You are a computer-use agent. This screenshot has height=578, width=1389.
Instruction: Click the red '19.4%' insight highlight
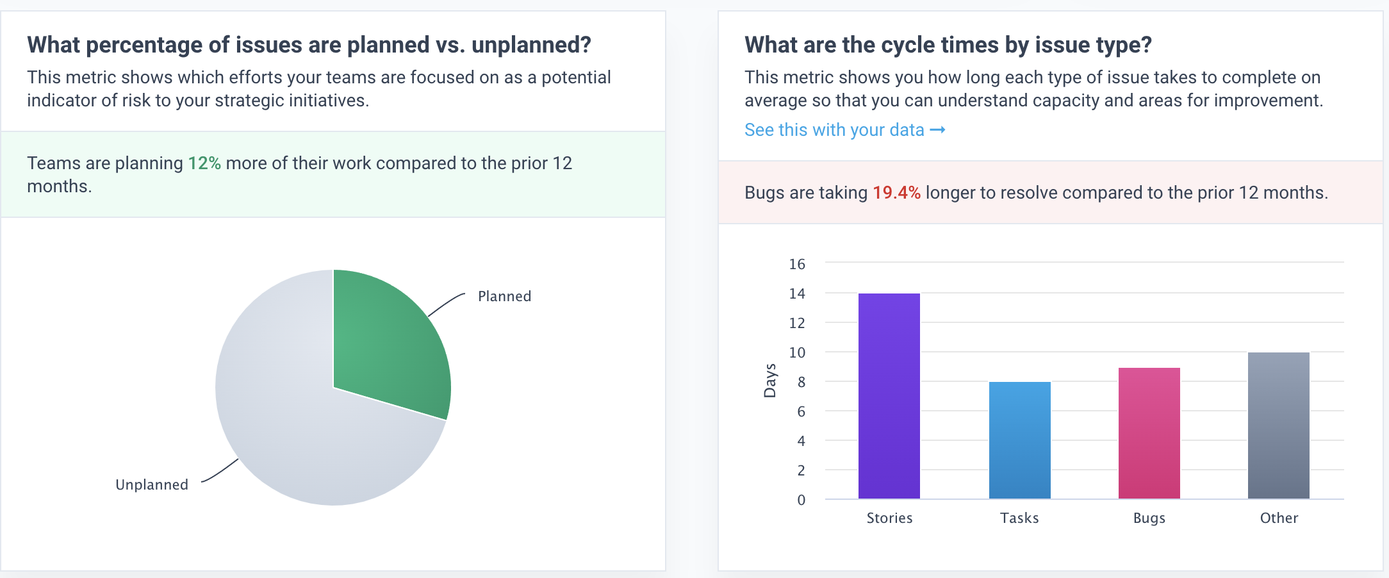[896, 192]
